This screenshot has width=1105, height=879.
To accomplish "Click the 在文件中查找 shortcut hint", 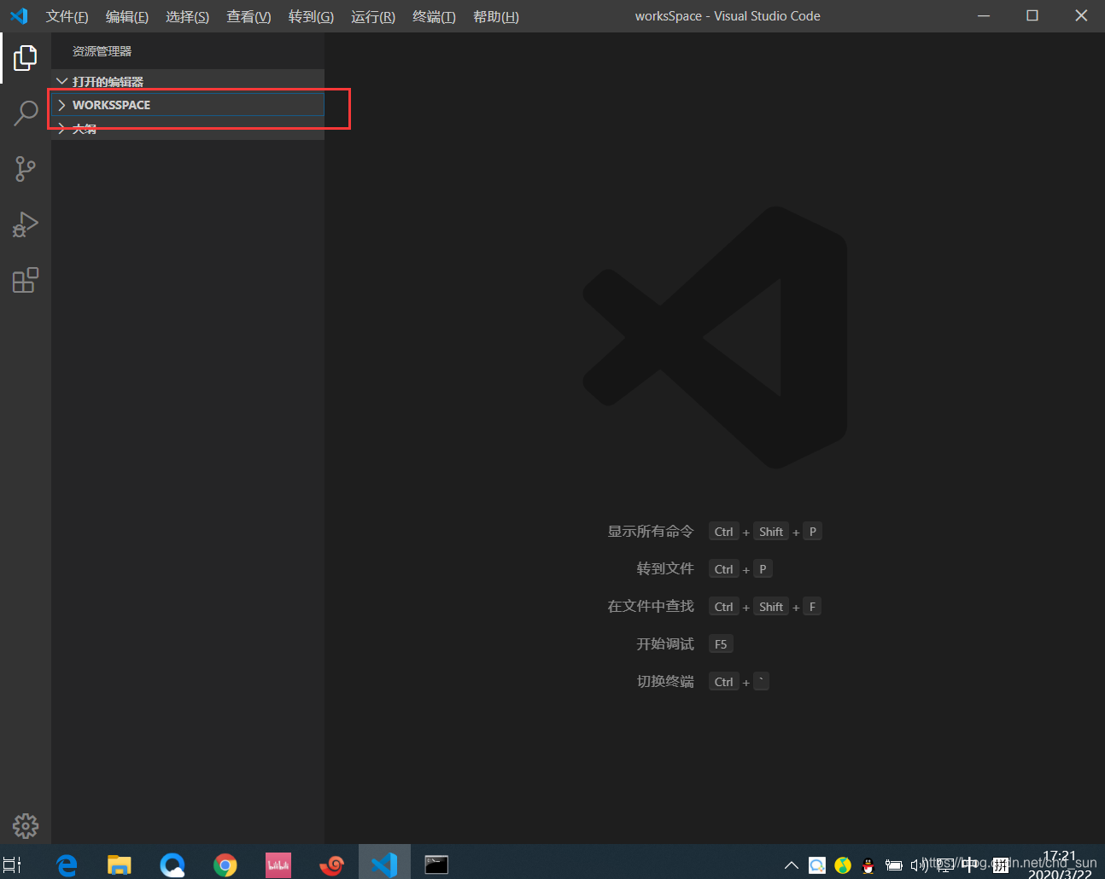I will pos(651,606).
